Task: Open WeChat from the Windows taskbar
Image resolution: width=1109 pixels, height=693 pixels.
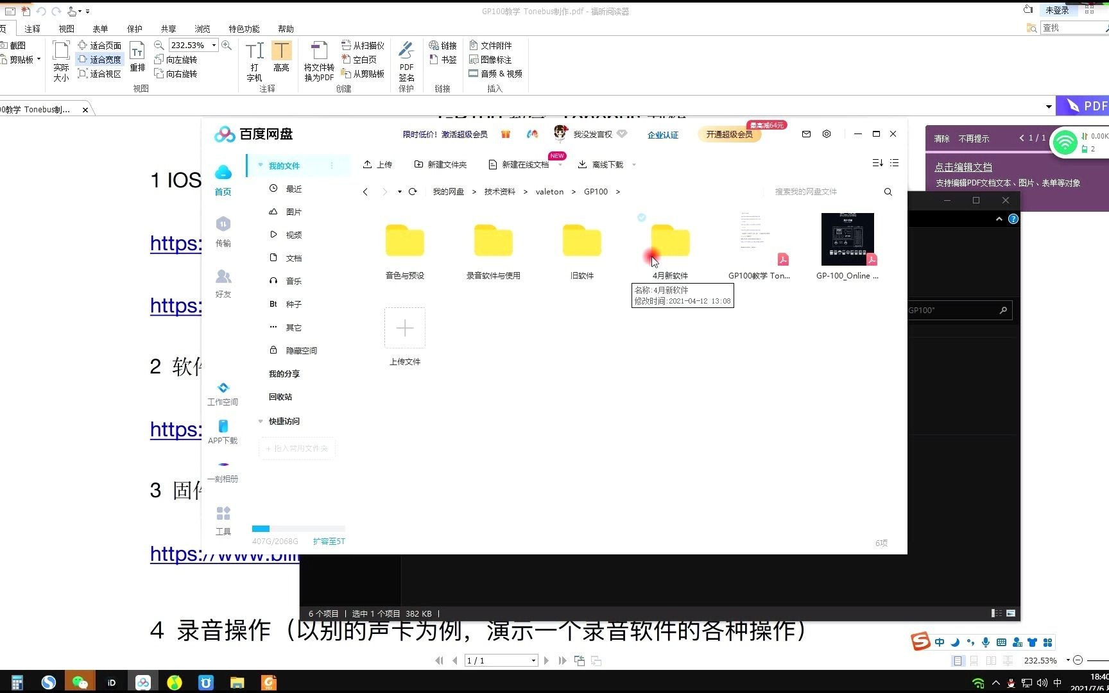Action: point(80,682)
